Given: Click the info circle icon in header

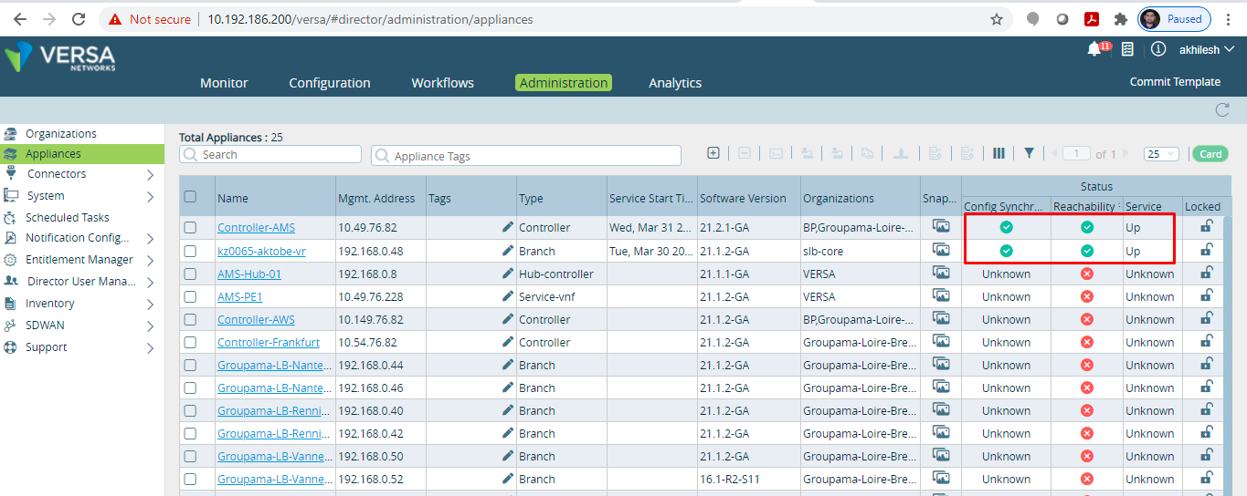Looking at the screenshot, I should pos(1158,49).
